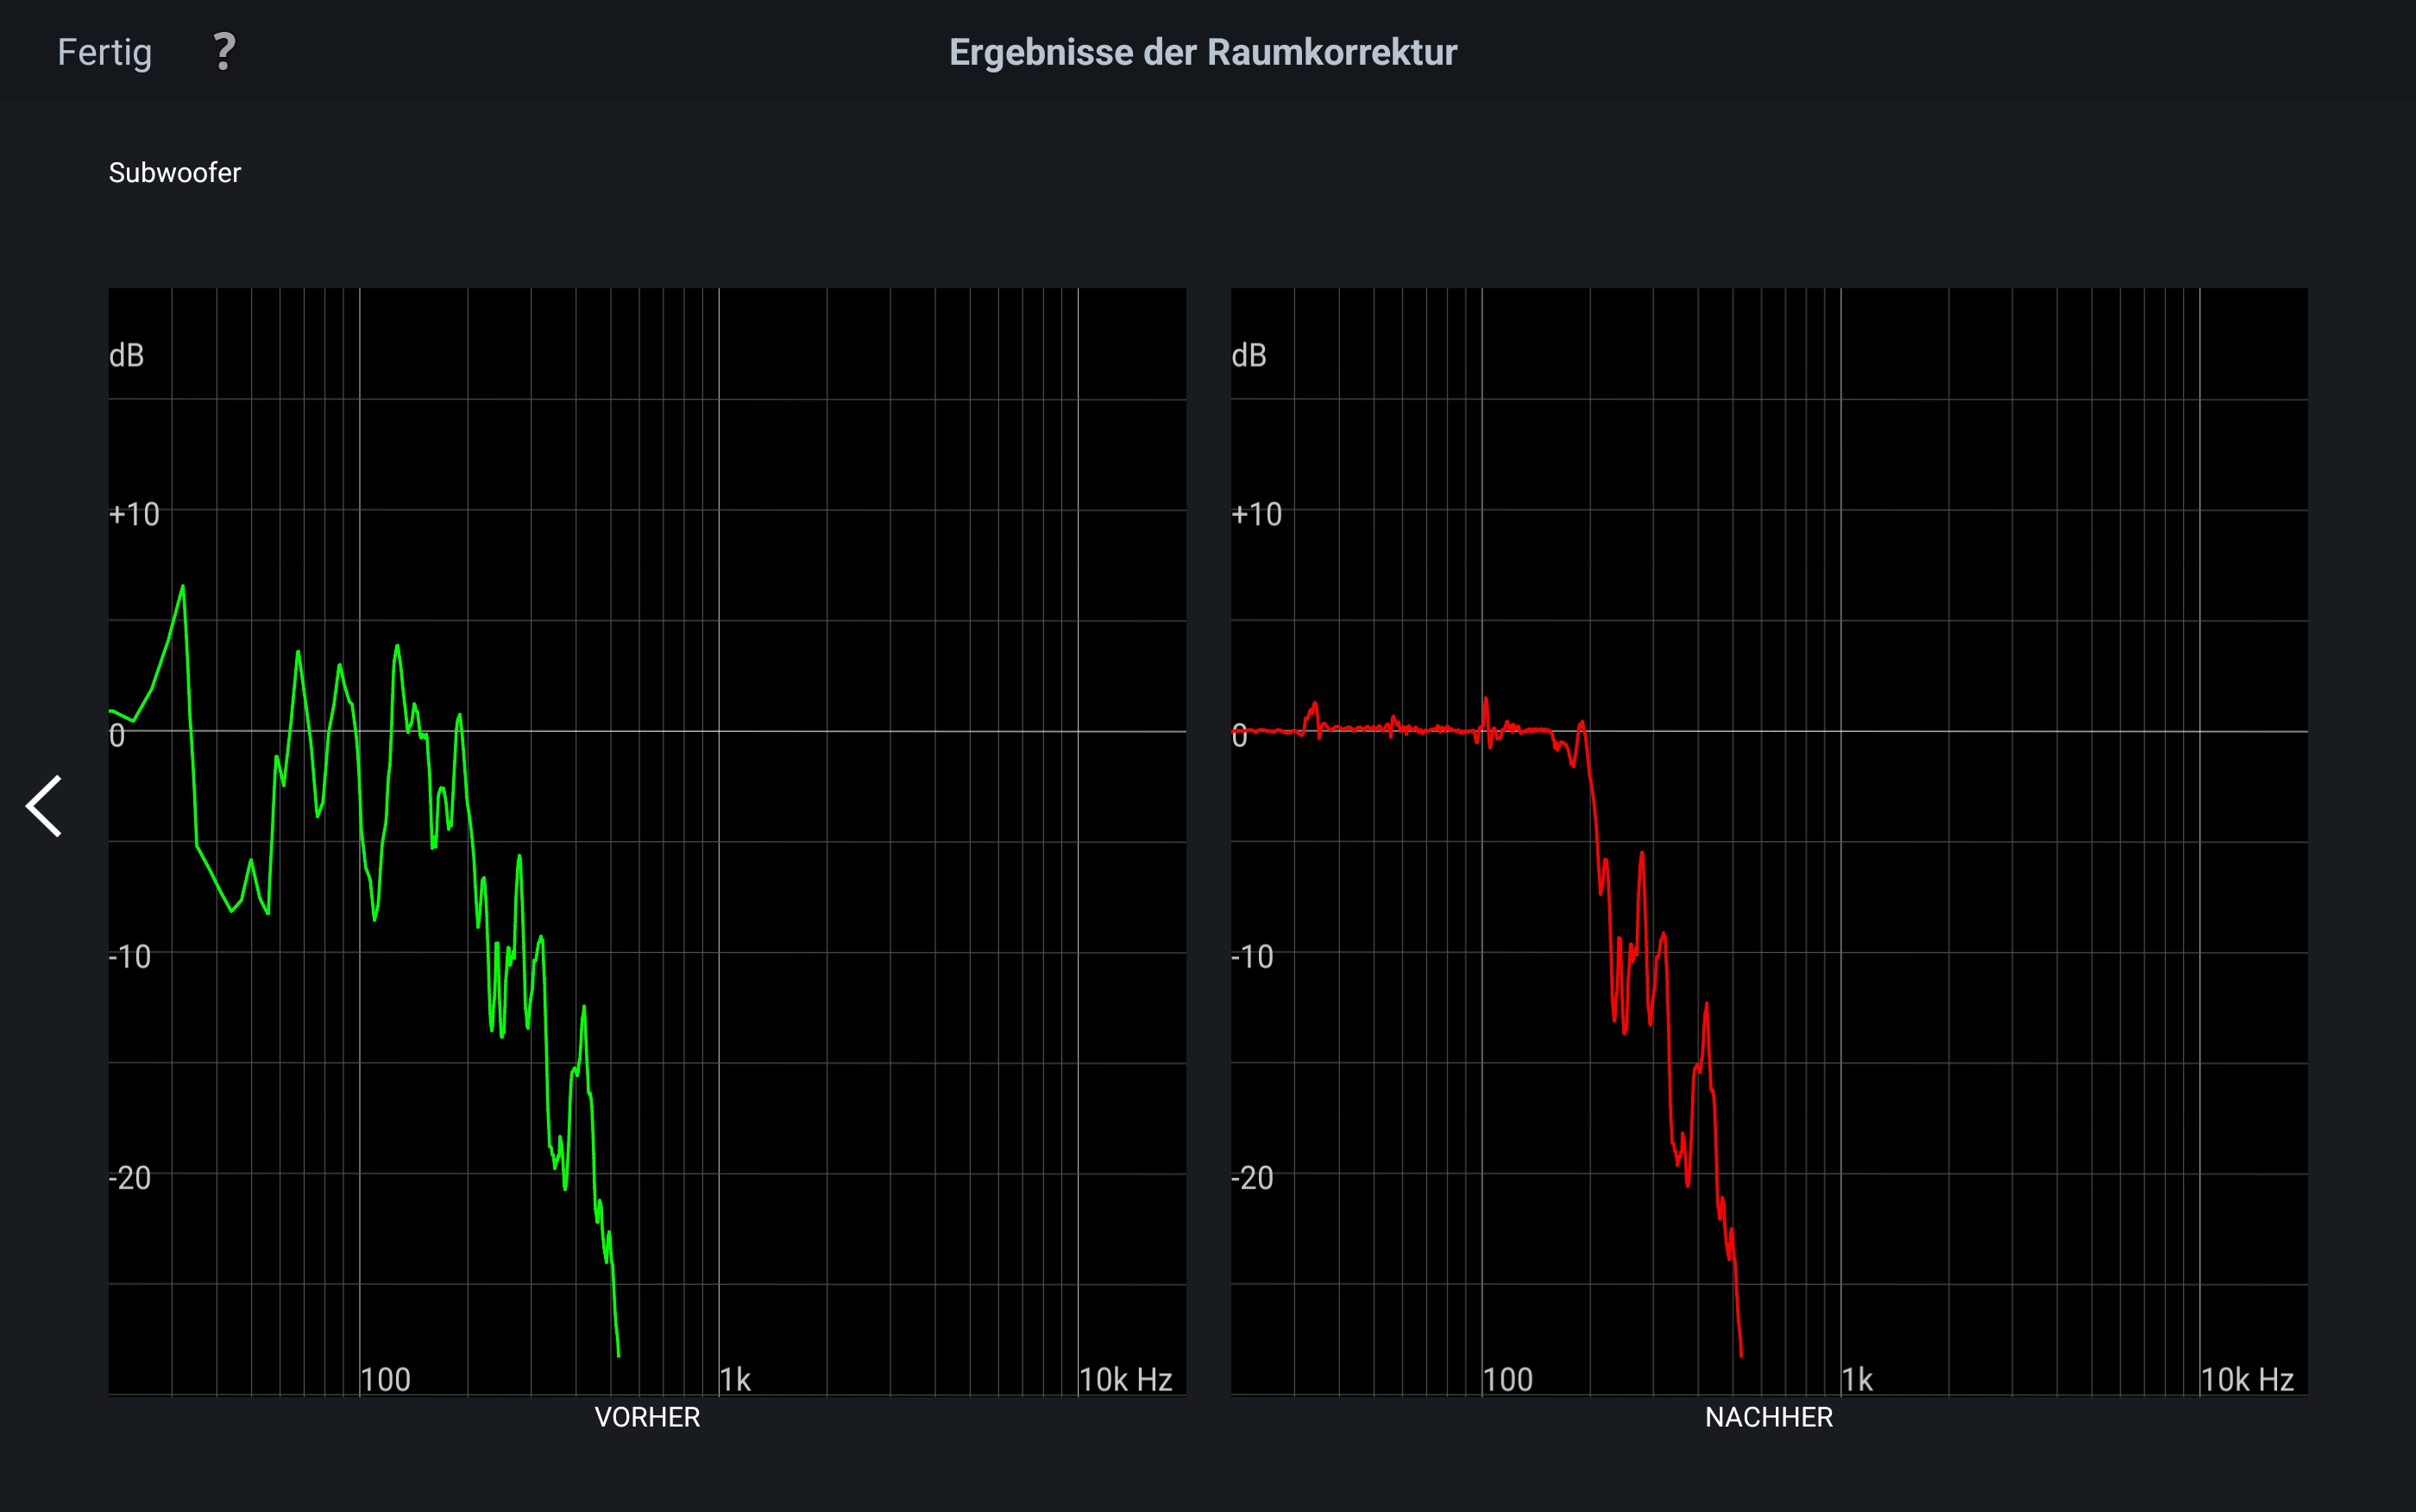Click the 0 dB label in VORHER graph

click(117, 736)
